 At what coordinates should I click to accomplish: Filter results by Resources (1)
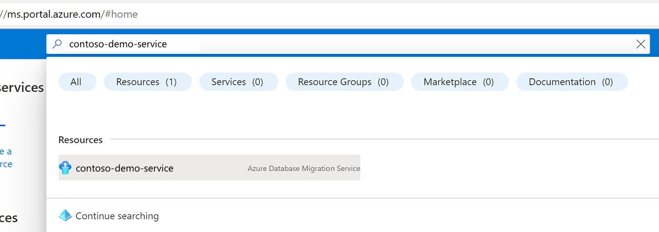pos(147,82)
